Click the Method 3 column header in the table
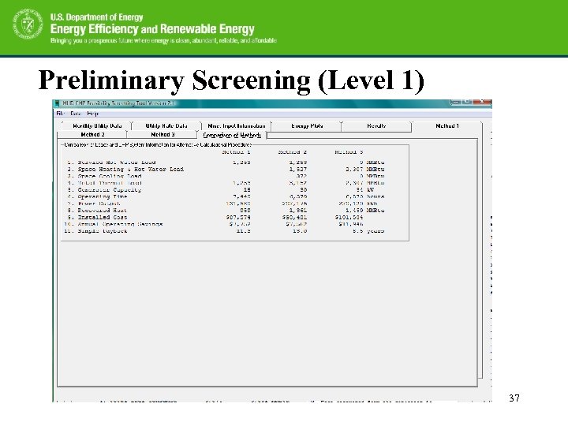The height and width of the screenshot is (426, 568). pyautogui.click(x=349, y=152)
